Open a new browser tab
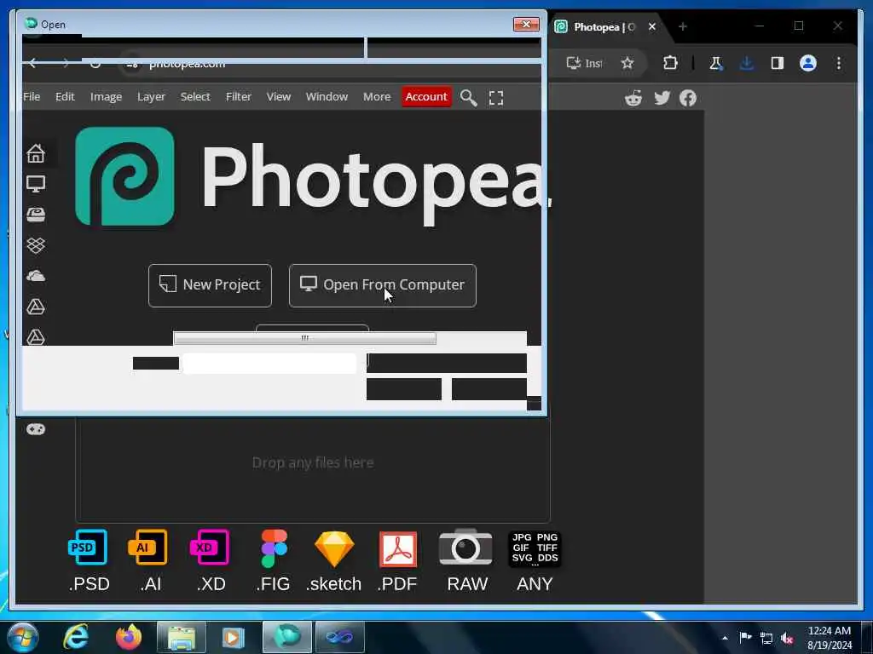This screenshot has height=654, width=873. (683, 26)
